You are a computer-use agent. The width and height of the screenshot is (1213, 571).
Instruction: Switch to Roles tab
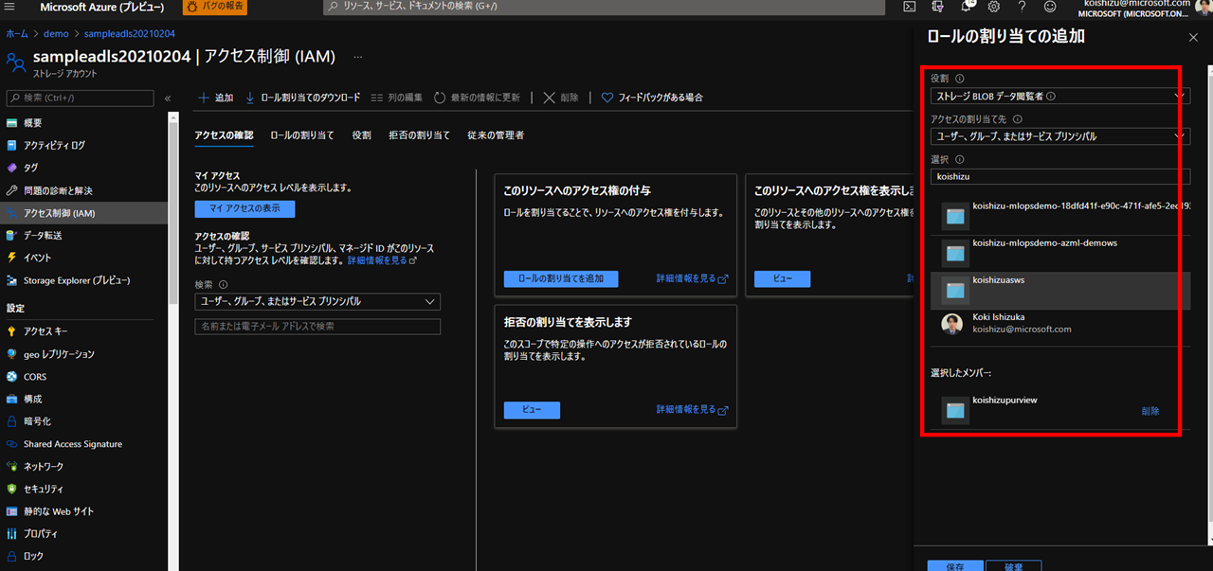[x=361, y=135]
